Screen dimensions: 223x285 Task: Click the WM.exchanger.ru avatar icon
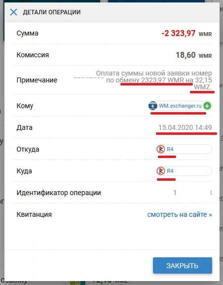point(153,106)
